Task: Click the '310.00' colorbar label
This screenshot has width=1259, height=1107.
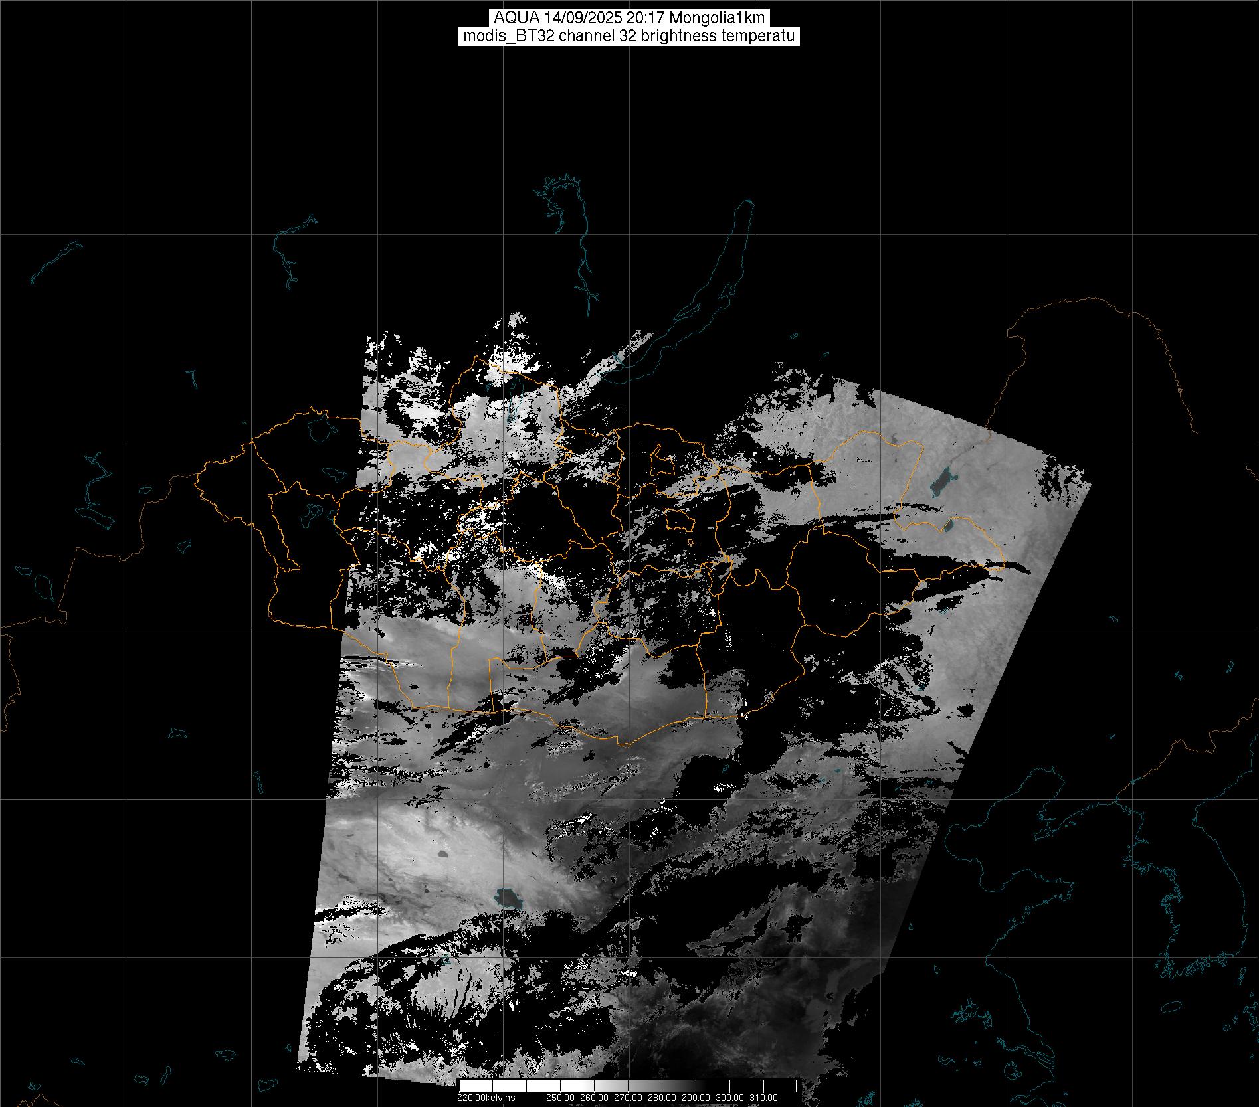Action: click(763, 1098)
